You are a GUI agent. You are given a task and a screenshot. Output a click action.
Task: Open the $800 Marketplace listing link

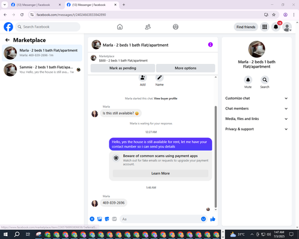coord(123,60)
